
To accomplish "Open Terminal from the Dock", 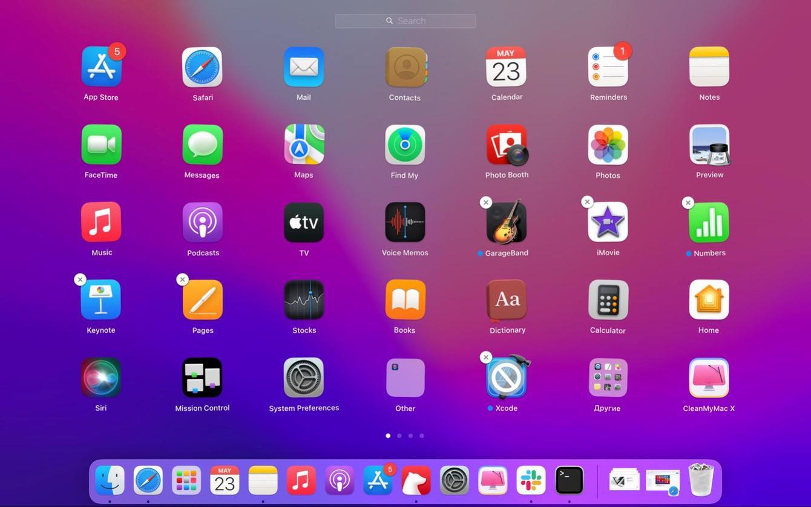I will (x=570, y=480).
